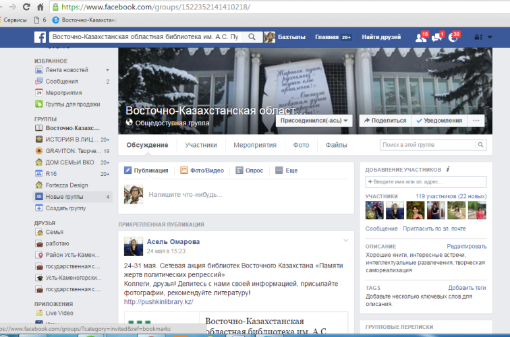Viewport: 510px width, 337px height.
Task: Switch to Участники tab
Action: pyautogui.click(x=200, y=145)
